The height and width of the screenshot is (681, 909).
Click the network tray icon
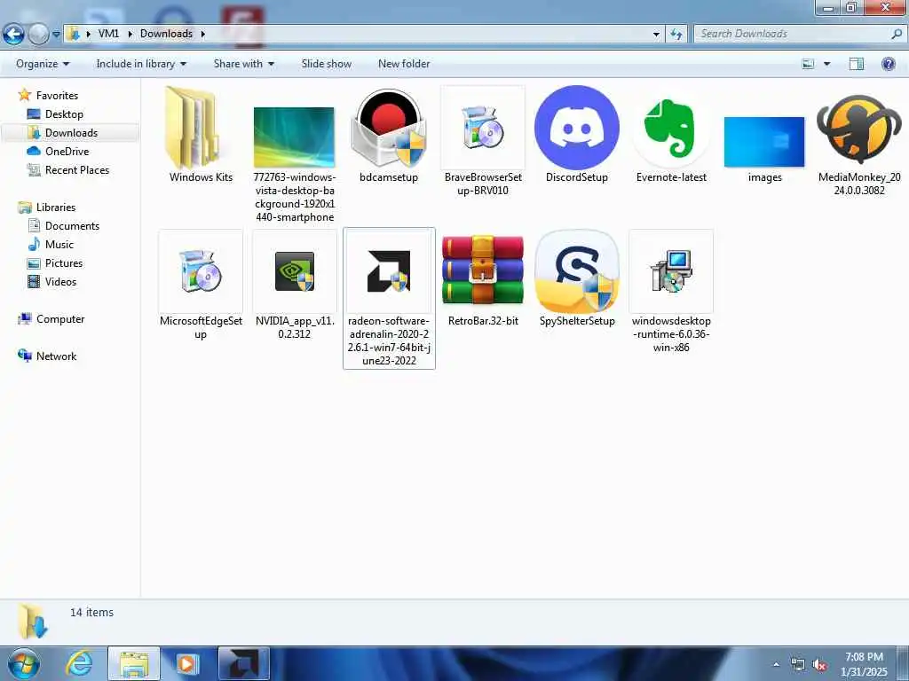pyautogui.click(x=798, y=665)
